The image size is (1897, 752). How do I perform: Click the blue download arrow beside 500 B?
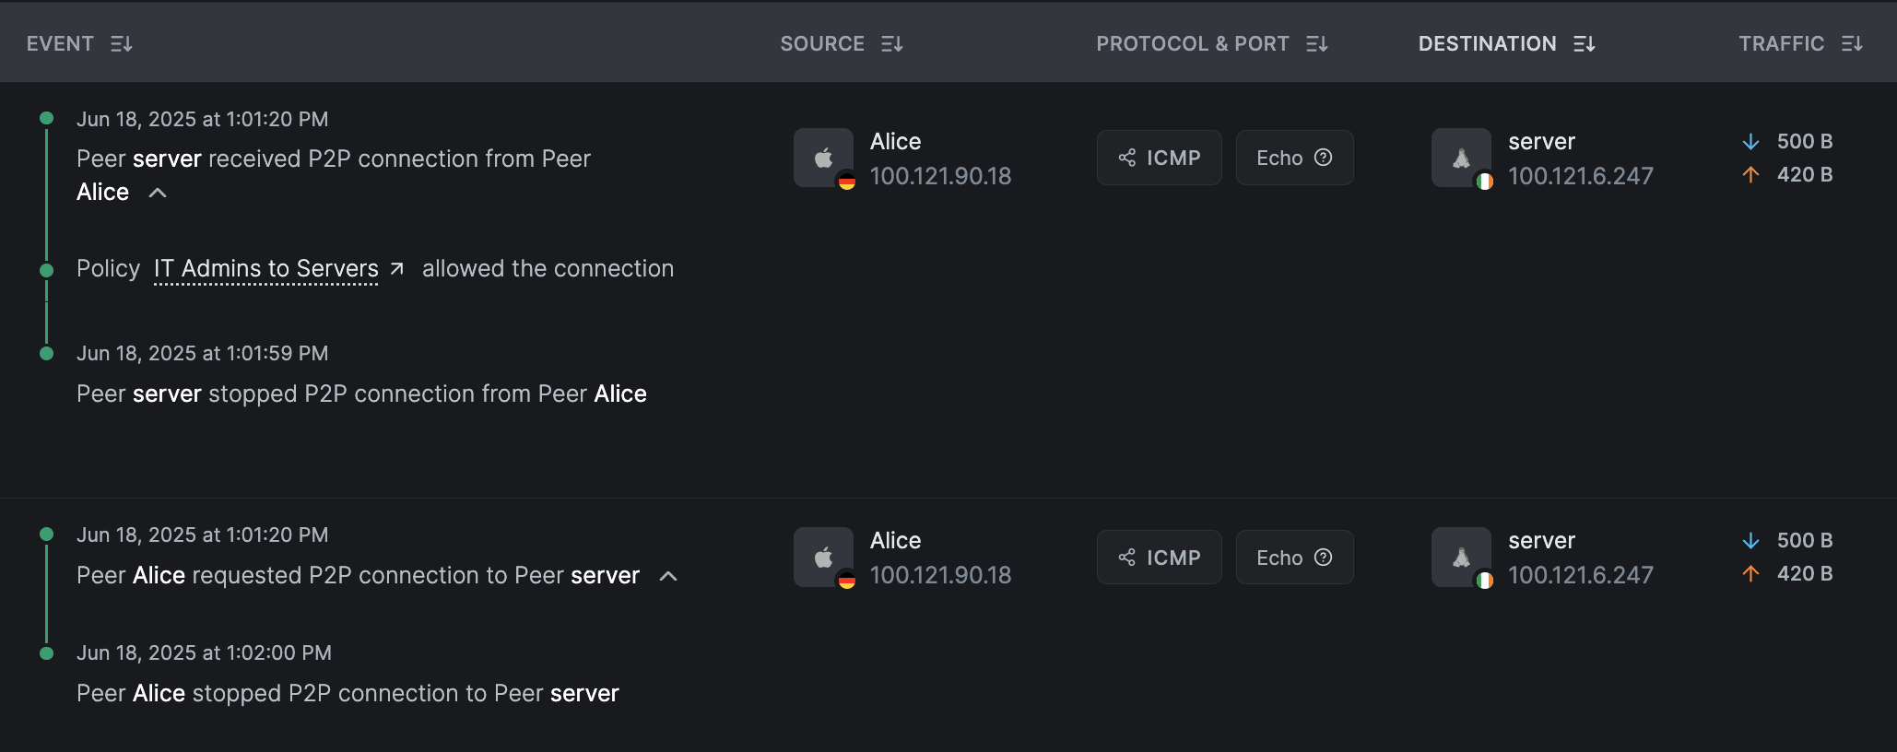coord(1750,141)
